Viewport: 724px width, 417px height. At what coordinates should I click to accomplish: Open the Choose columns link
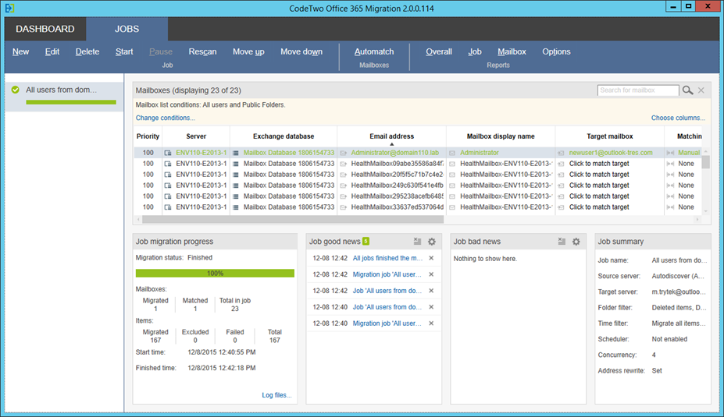678,118
